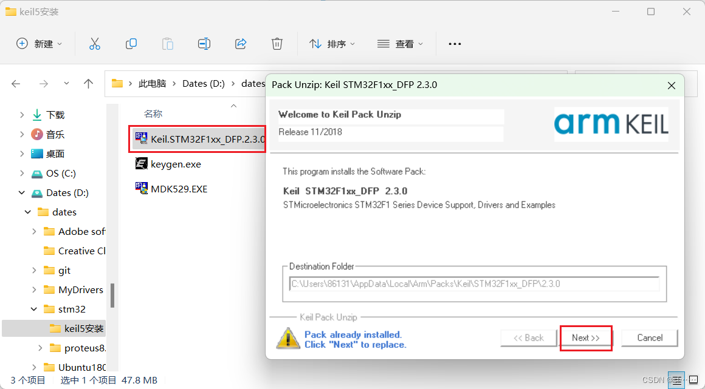This screenshot has width=705, height=389.
Task: Go forward with the right arrow
Action: click(44, 84)
